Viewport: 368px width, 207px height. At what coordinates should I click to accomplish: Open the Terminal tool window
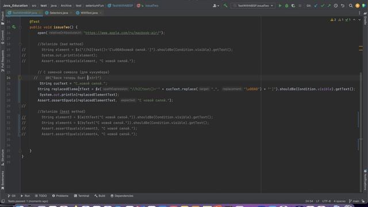click(82, 195)
